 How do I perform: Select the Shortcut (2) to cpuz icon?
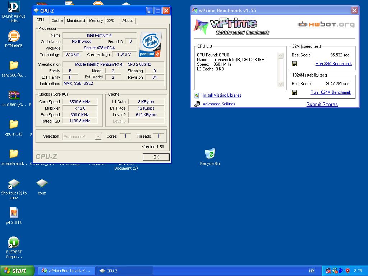coord(14,183)
